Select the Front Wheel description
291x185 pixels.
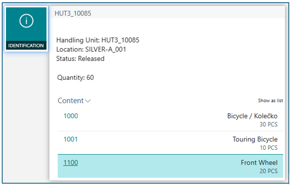[x=259, y=163]
